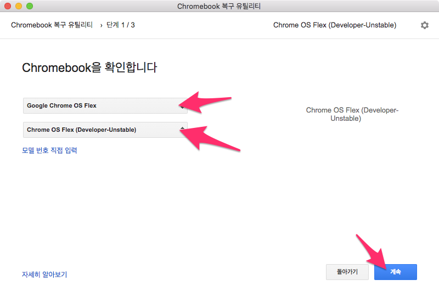This screenshot has width=439, height=302.
Task: Open the Google Chrome OS Flex manufacturer dropdown
Action: tap(105, 105)
